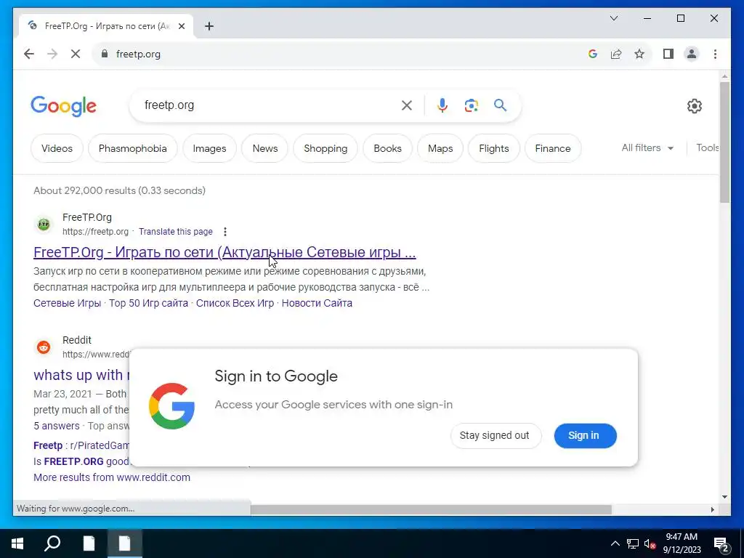This screenshot has height=558, width=744.
Task: Open the Tools option
Action: (708, 148)
